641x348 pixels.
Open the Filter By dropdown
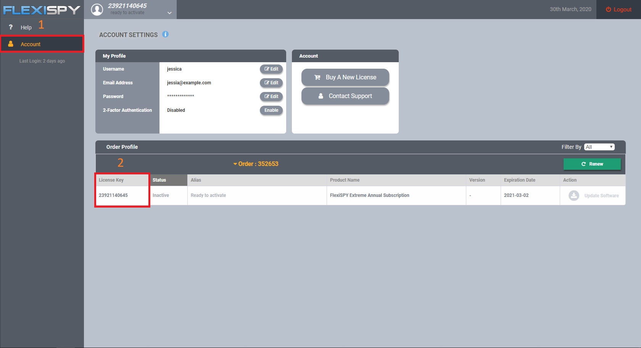599,147
